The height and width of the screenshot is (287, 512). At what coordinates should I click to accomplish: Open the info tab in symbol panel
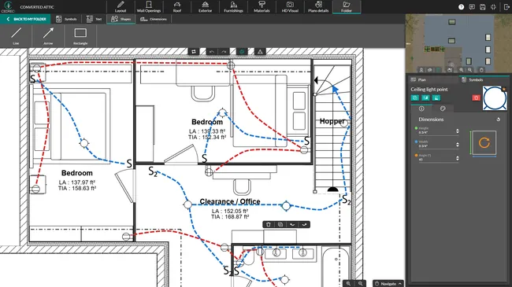click(421, 109)
